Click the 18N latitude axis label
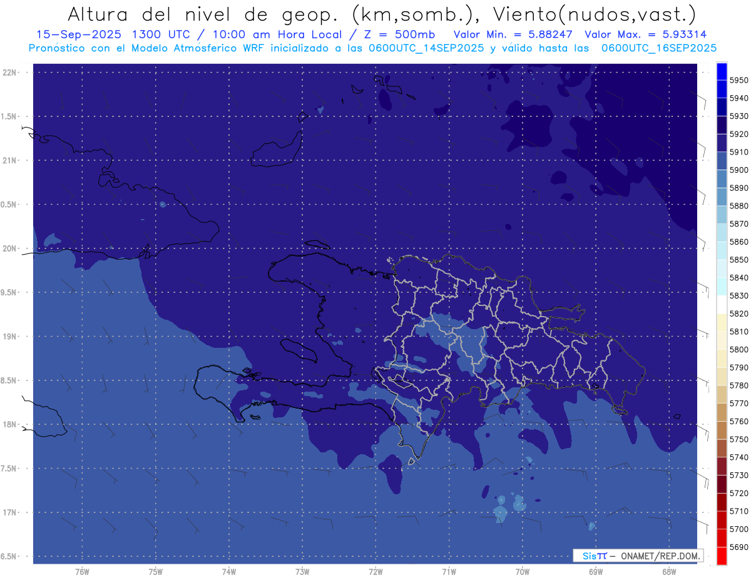 point(10,425)
